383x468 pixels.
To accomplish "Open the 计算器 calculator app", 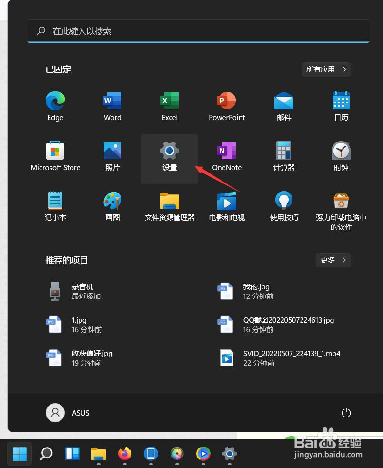I will point(284,157).
